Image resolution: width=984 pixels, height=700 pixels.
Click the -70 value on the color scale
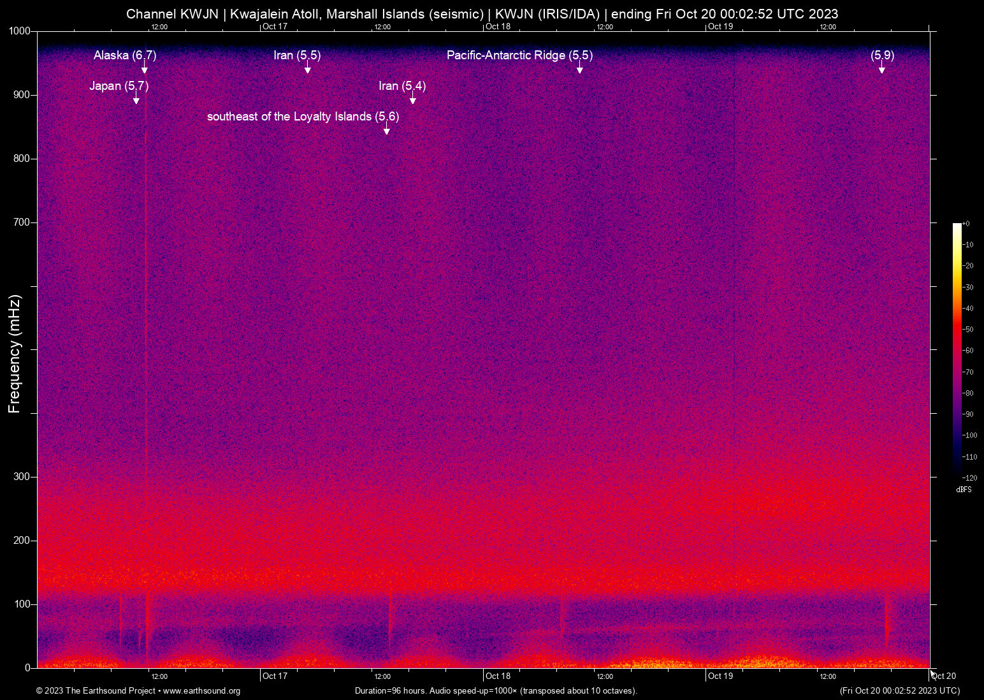tap(968, 372)
